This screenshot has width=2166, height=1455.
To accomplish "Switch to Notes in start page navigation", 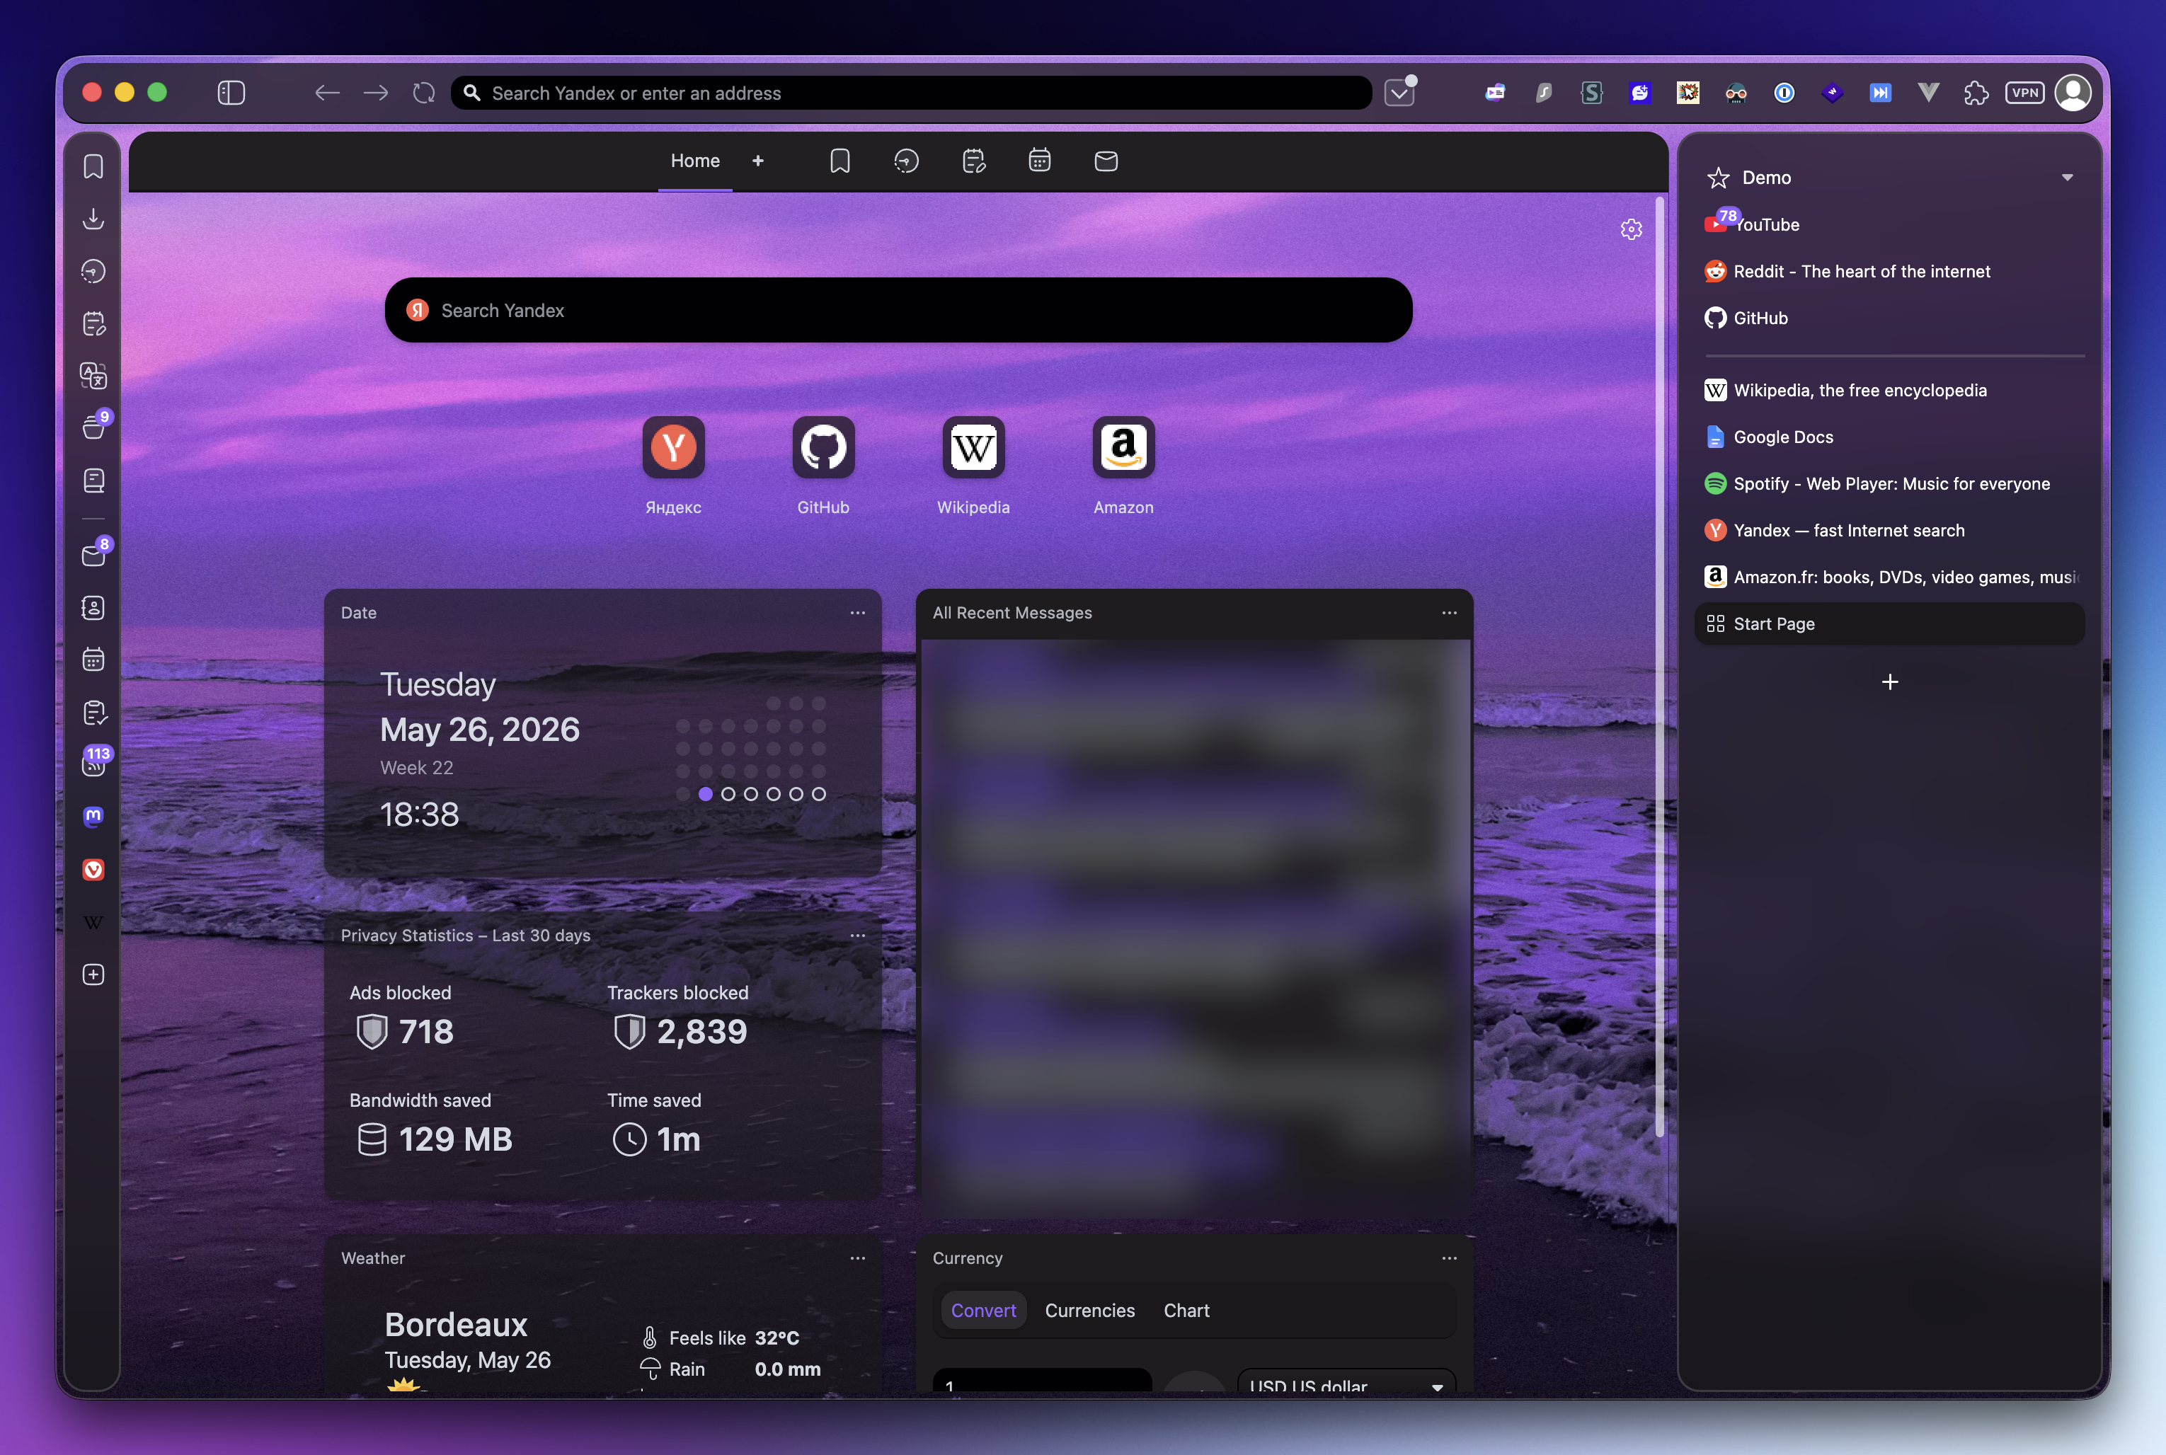I will point(973,161).
